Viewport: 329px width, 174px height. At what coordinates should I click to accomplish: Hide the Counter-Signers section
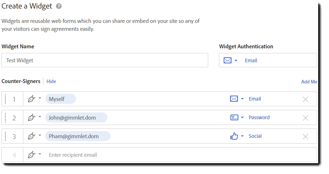(51, 81)
